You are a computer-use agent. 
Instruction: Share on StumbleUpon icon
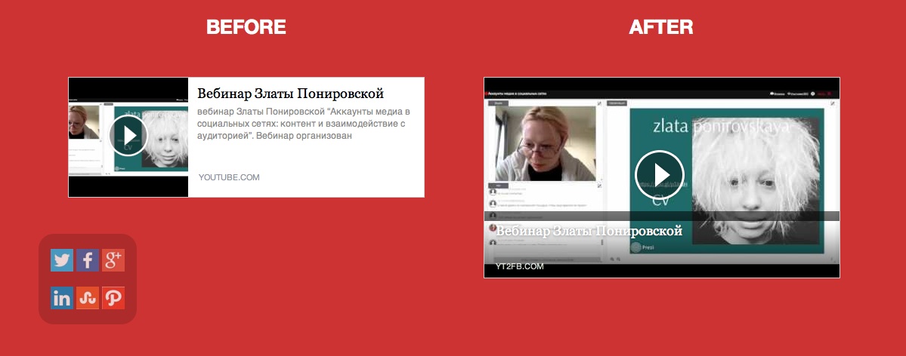[88, 298]
